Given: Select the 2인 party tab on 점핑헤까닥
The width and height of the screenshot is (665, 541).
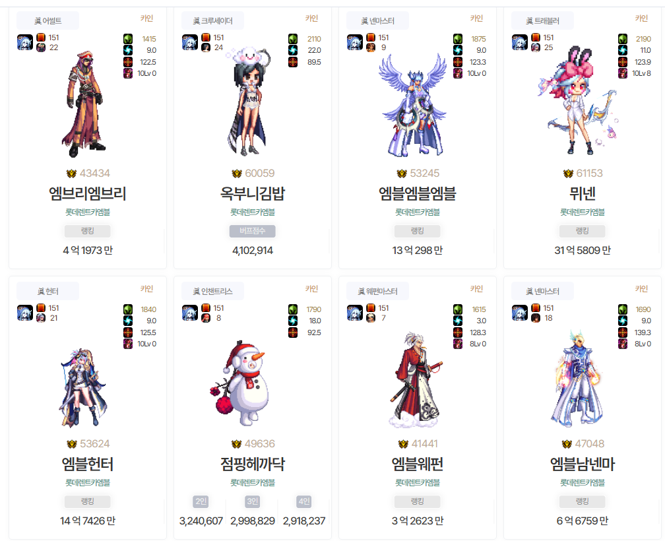Looking at the screenshot, I should pos(201,501).
